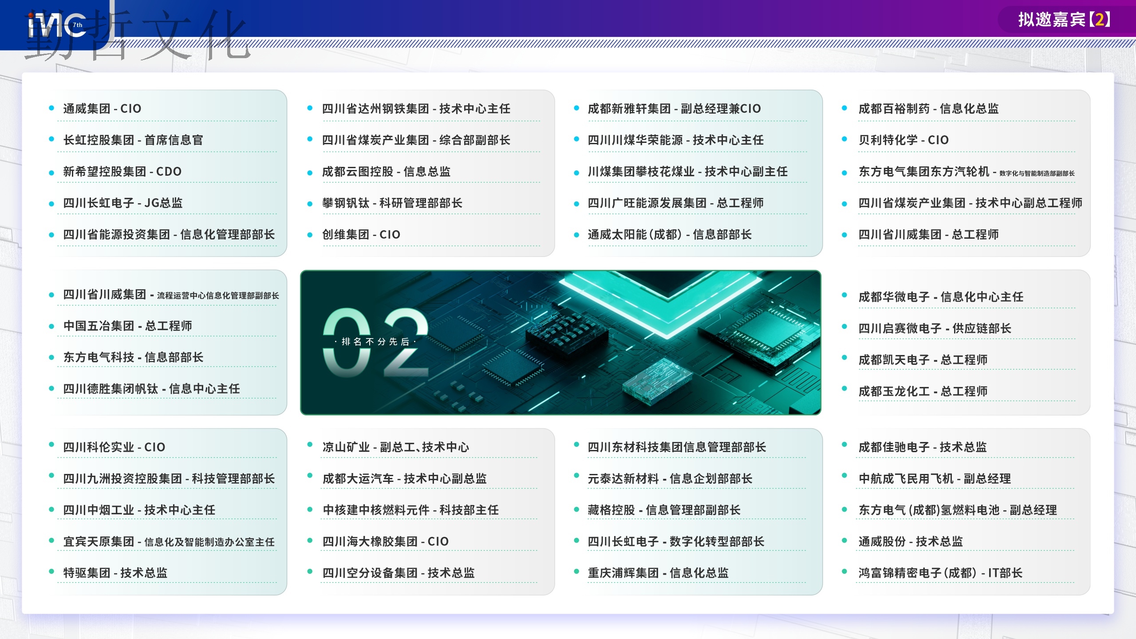
Task: Select the text 通威太阳能(成都) - 信息部部长
Action: coord(670,235)
